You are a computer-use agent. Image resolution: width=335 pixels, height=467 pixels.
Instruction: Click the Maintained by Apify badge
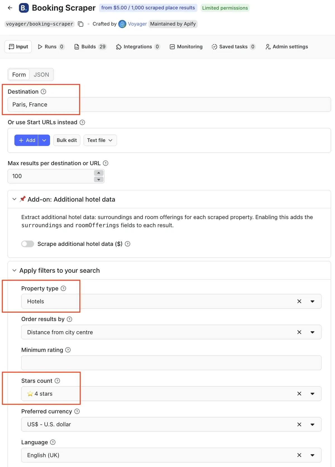pos(173,24)
